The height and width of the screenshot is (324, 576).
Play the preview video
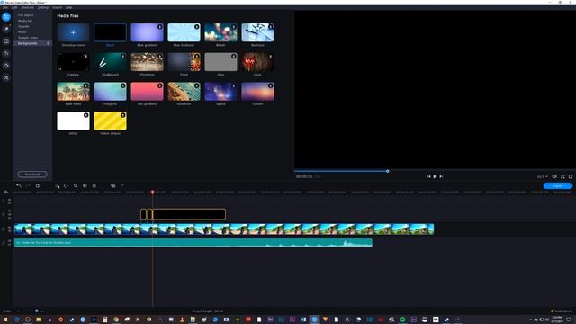435,176
